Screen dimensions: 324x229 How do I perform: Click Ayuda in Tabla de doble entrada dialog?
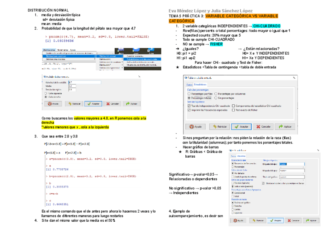195,127
